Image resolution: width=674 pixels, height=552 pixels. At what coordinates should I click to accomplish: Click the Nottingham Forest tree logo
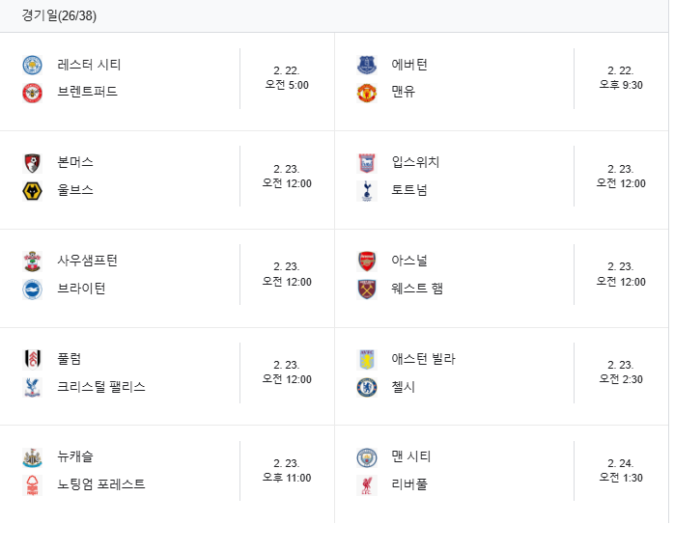coord(32,485)
